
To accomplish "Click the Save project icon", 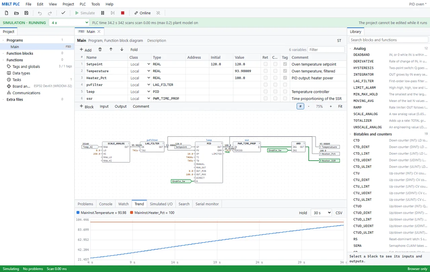I will (x=27, y=13).
